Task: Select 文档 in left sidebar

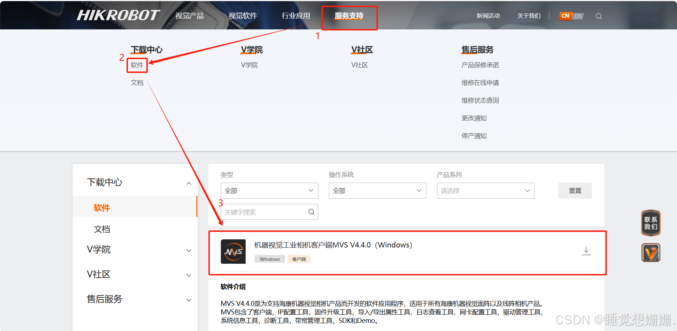Action: (x=102, y=229)
